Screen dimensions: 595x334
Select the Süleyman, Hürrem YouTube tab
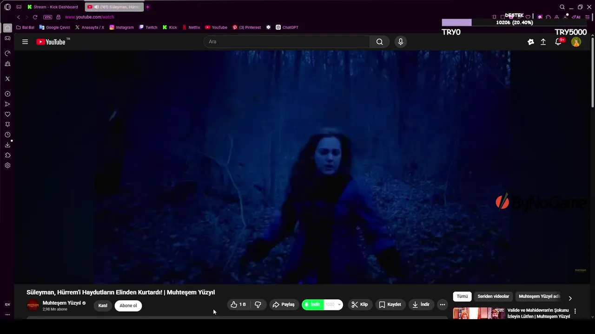point(114,7)
